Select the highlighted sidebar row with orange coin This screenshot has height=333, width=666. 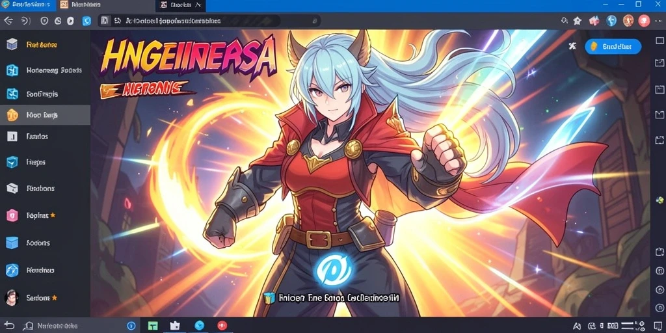coord(45,115)
